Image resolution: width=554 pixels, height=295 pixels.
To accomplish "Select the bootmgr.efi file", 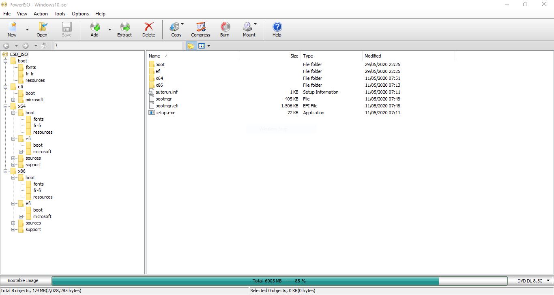I will [x=167, y=106].
